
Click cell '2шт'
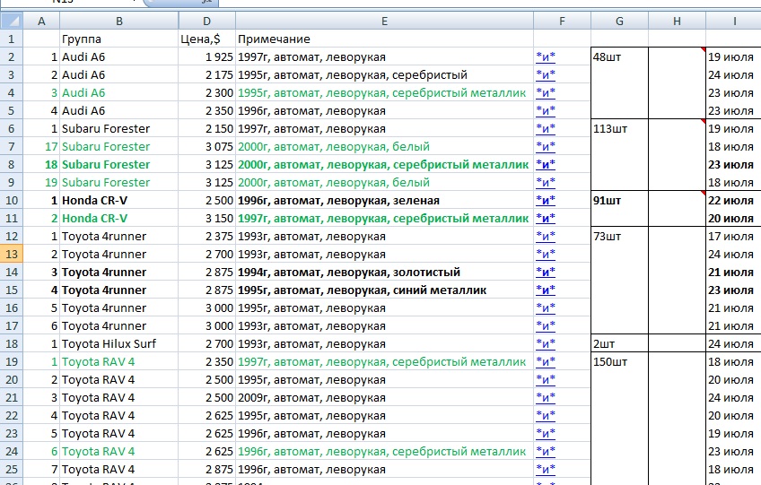click(620, 344)
